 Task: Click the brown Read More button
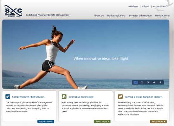point(158,122)
